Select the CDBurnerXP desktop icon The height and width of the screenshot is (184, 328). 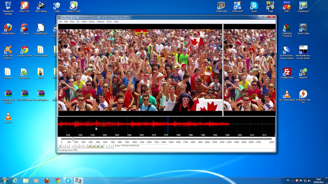pyautogui.click(x=238, y=7)
